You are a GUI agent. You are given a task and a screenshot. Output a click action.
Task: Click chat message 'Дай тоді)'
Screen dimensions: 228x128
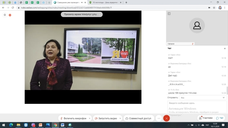tap(172, 75)
